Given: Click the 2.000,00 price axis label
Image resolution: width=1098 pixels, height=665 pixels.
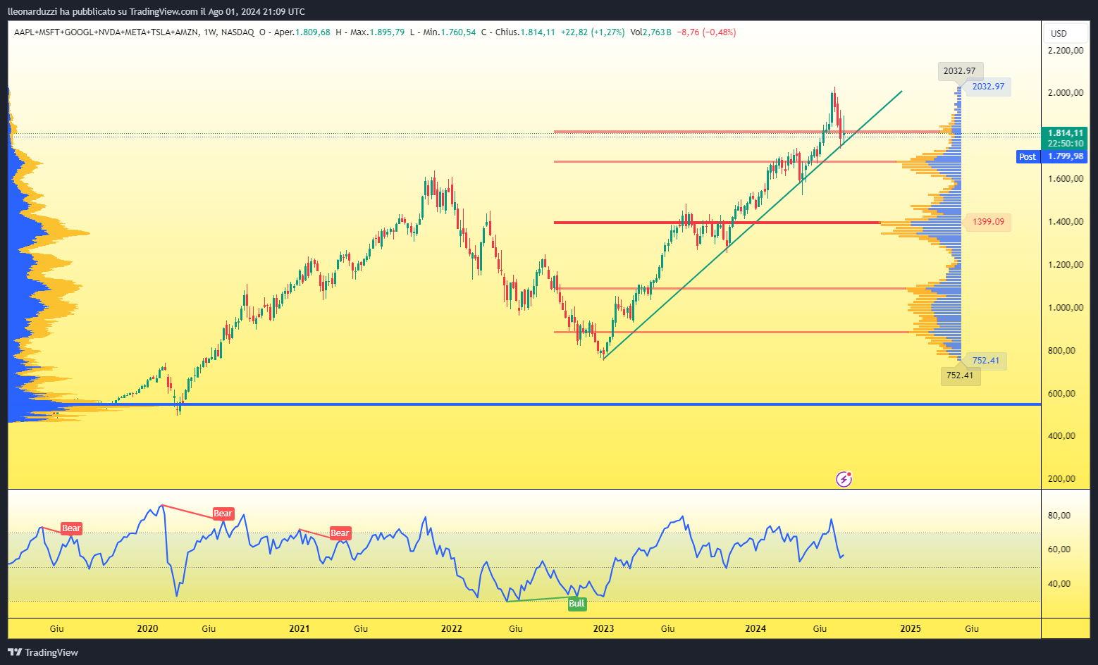Looking at the screenshot, I should coord(1065,93).
